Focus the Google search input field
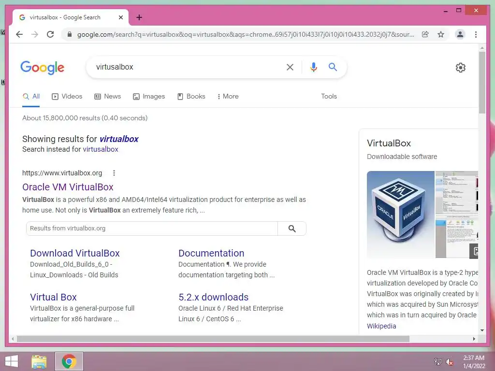The image size is (495, 371). 189,67
